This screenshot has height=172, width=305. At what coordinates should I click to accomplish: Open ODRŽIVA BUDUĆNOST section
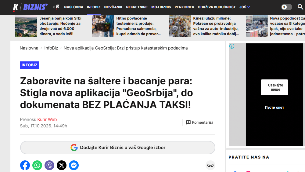click(x=217, y=7)
